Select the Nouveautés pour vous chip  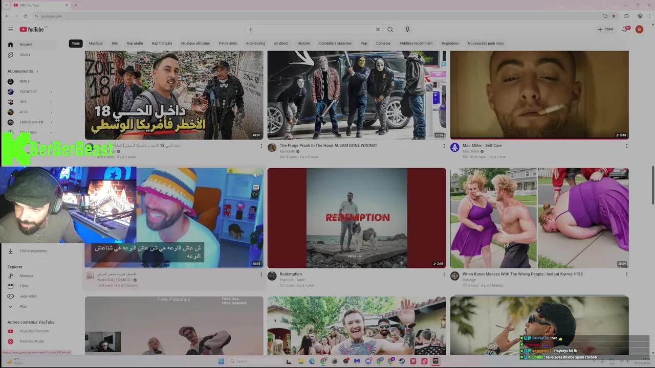point(486,43)
